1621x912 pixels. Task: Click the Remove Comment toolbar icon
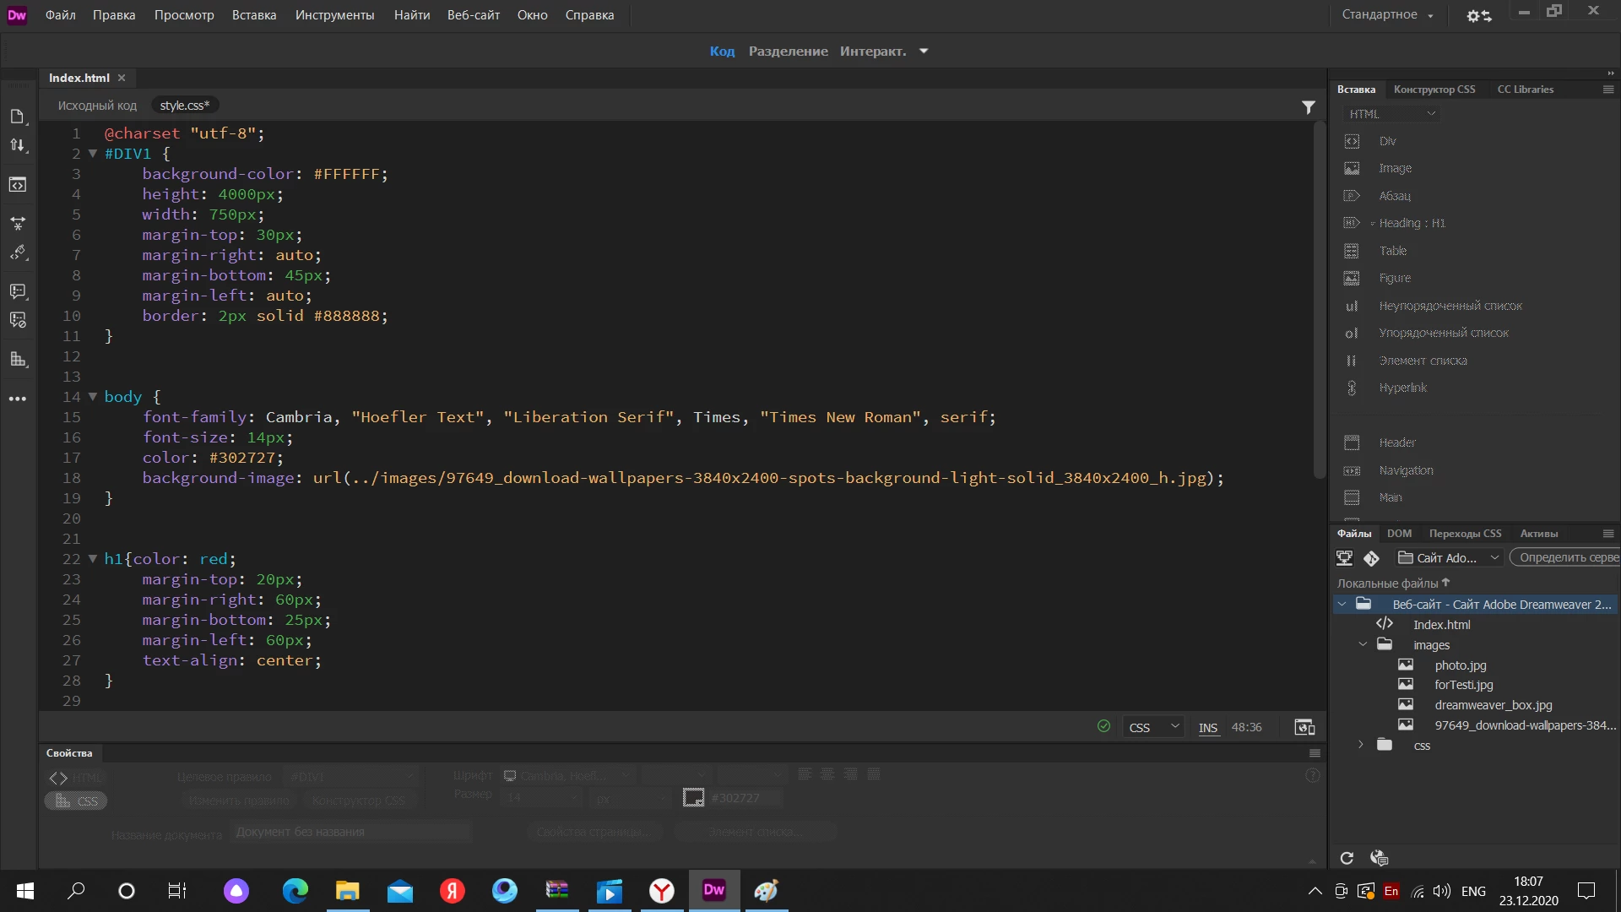pos(18,320)
